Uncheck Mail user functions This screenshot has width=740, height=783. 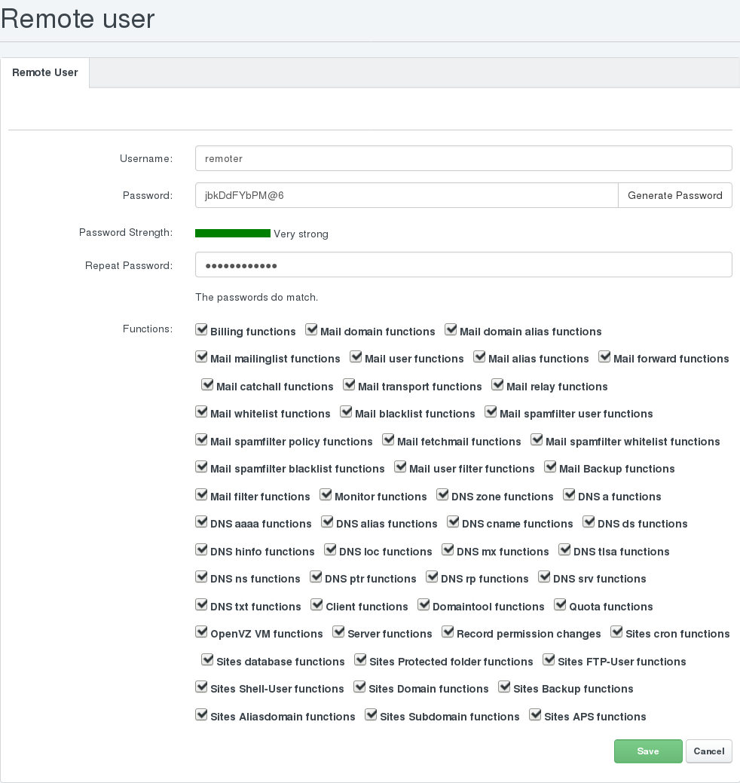pyautogui.click(x=356, y=356)
